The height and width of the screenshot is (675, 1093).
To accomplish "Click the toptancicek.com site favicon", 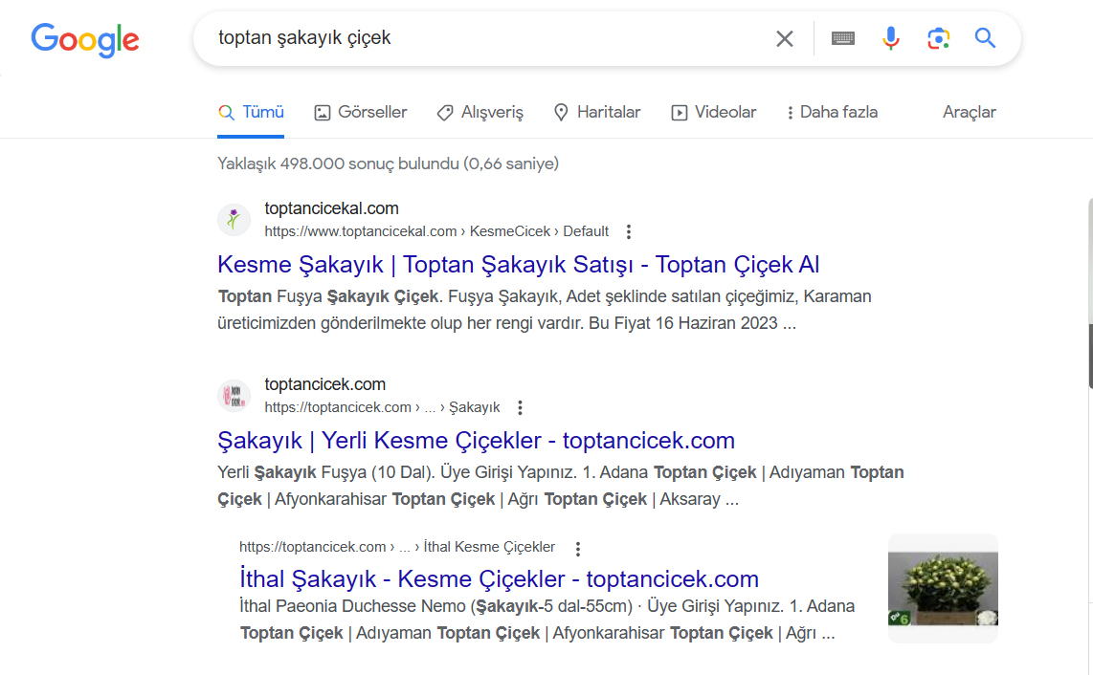I will 234,396.
